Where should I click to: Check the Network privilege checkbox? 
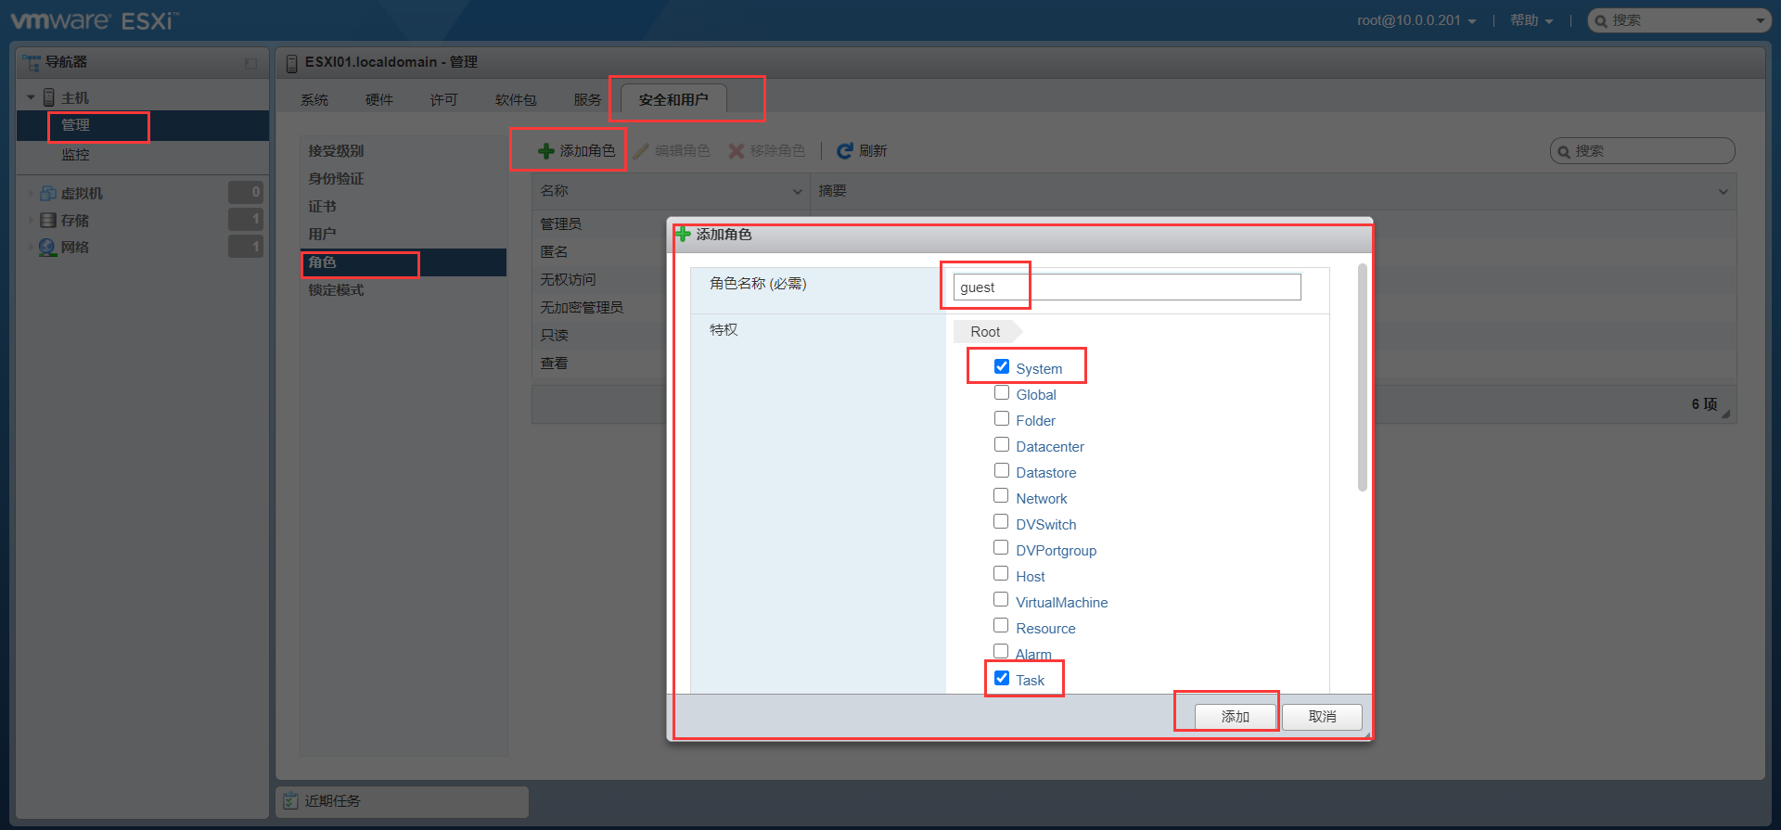pyautogui.click(x=1001, y=495)
